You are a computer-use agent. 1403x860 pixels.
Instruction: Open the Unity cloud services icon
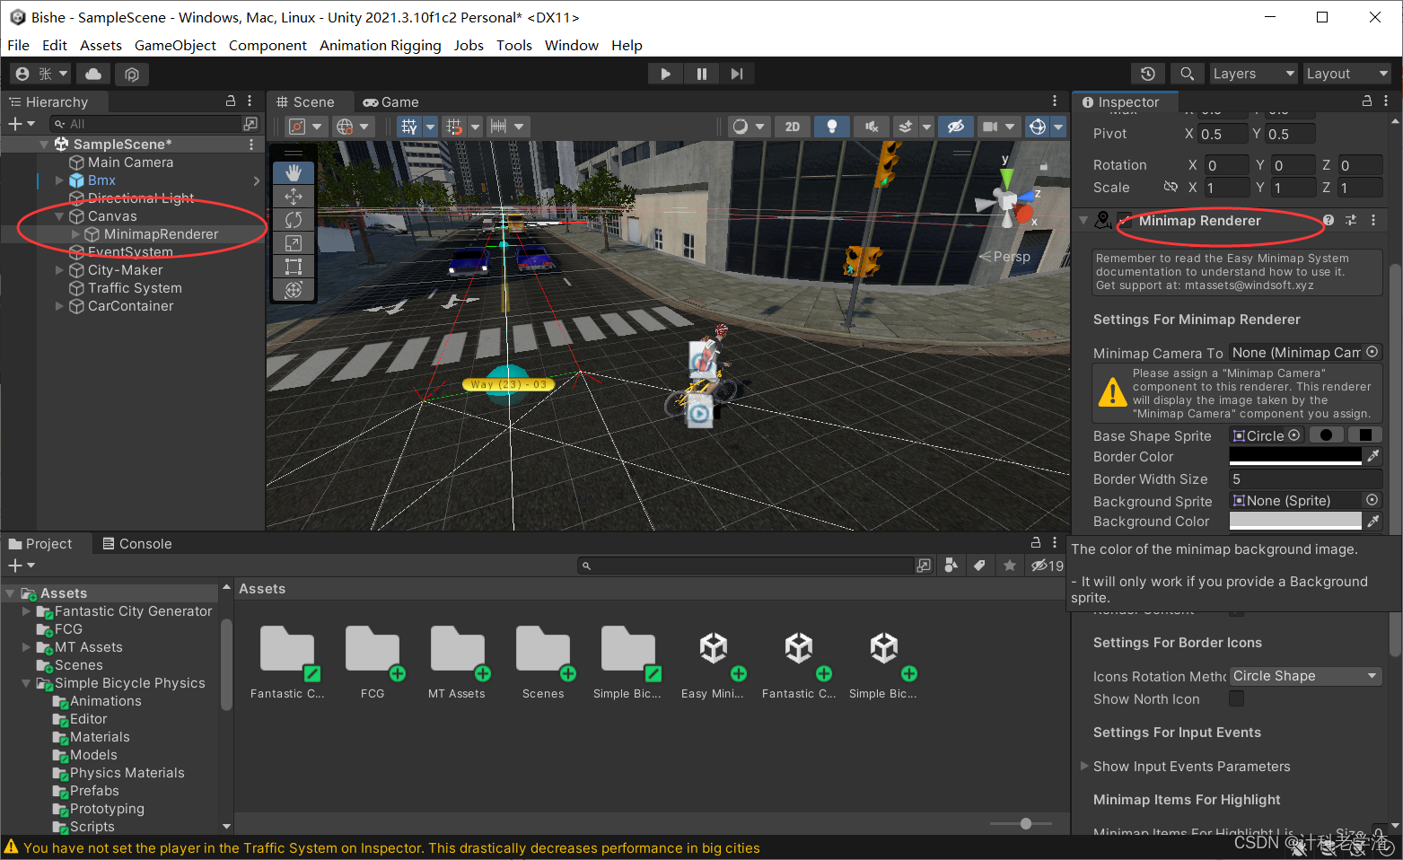[93, 74]
